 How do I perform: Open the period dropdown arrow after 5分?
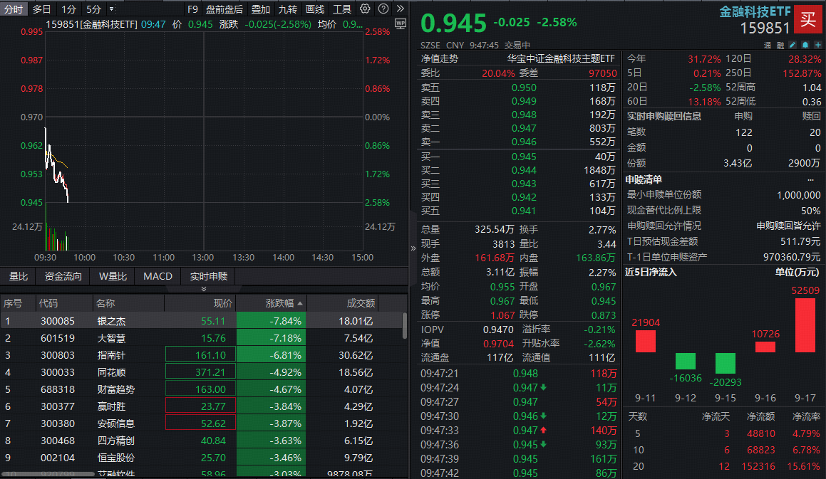[111, 9]
